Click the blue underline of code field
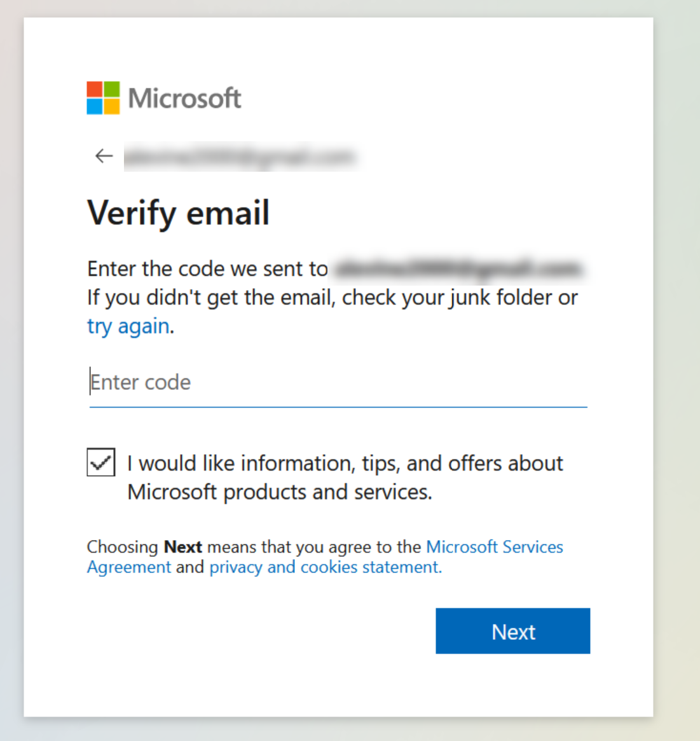The height and width of the screenshot is (741, 700). pyautogui.click(x=338, y=406)
